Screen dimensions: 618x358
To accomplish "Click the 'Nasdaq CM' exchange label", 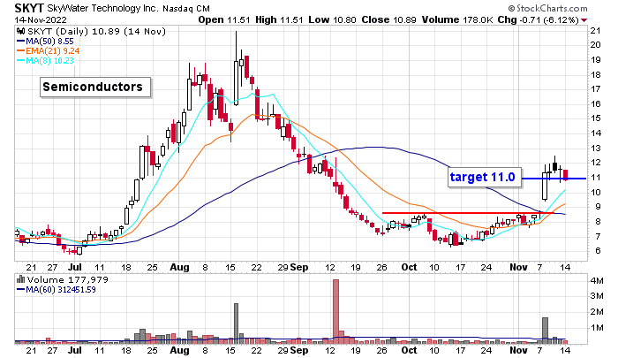I will pos(186,8).
